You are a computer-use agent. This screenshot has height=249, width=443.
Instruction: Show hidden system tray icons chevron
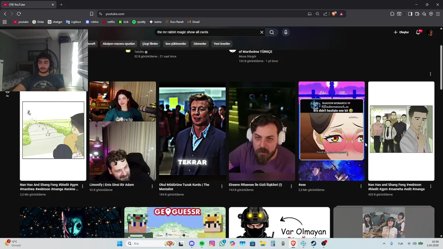[x=385, y=243]
